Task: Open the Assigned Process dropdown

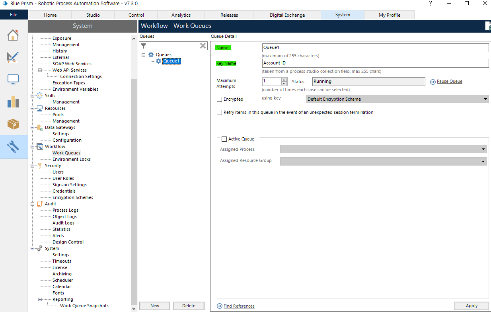Action: (483, 149)
